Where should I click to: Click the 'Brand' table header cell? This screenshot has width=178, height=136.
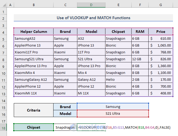pos(65,32)
